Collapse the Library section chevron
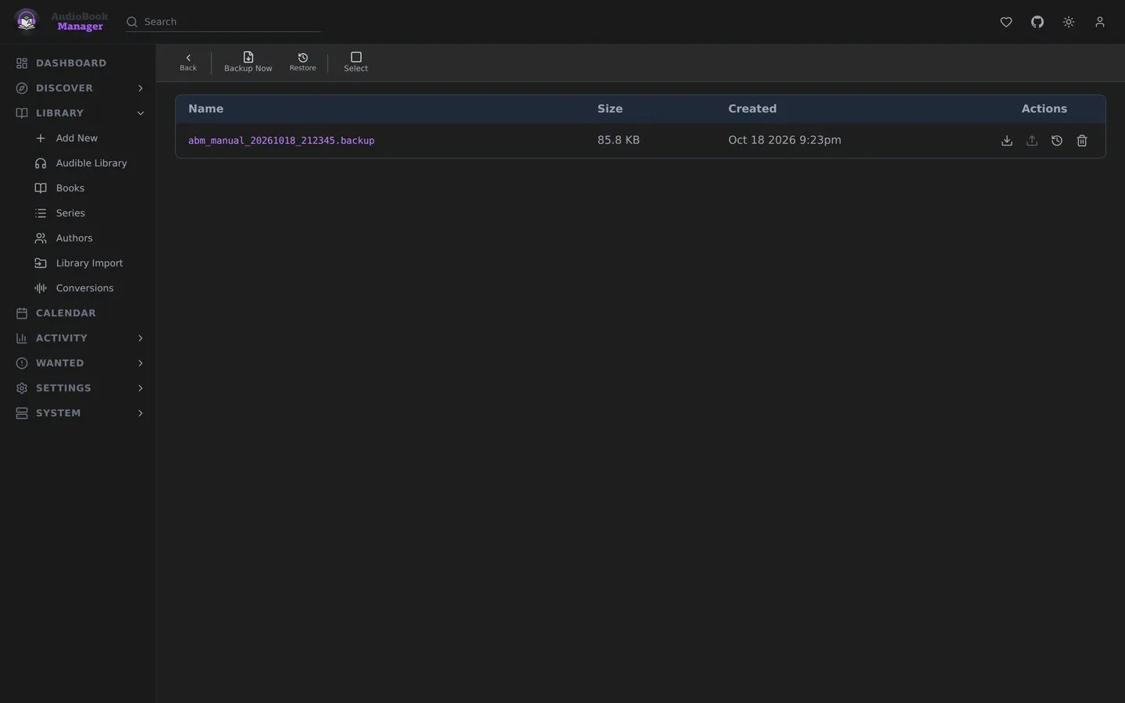1125x703 pixels. point(141,113)
